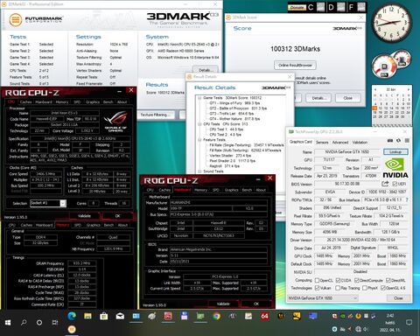Expand the Sound Tests tree node
The height and width of the screenshot is (336, 420).
[x=199, y=171]
